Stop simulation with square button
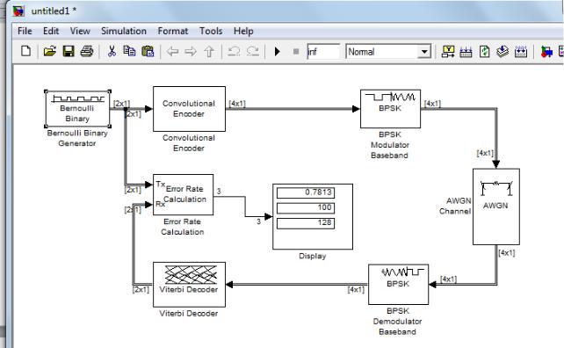 [296, 52]
